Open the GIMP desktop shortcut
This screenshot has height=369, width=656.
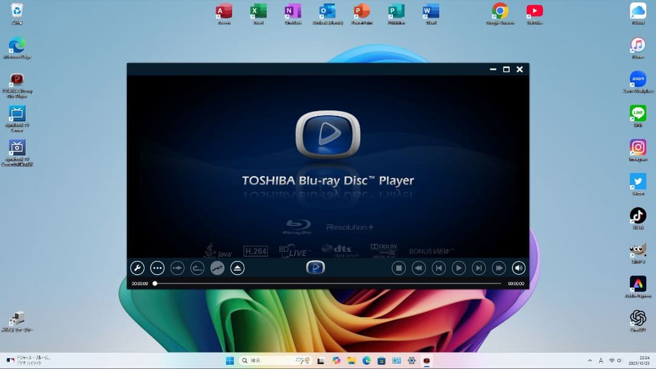[x=638, y=250]
